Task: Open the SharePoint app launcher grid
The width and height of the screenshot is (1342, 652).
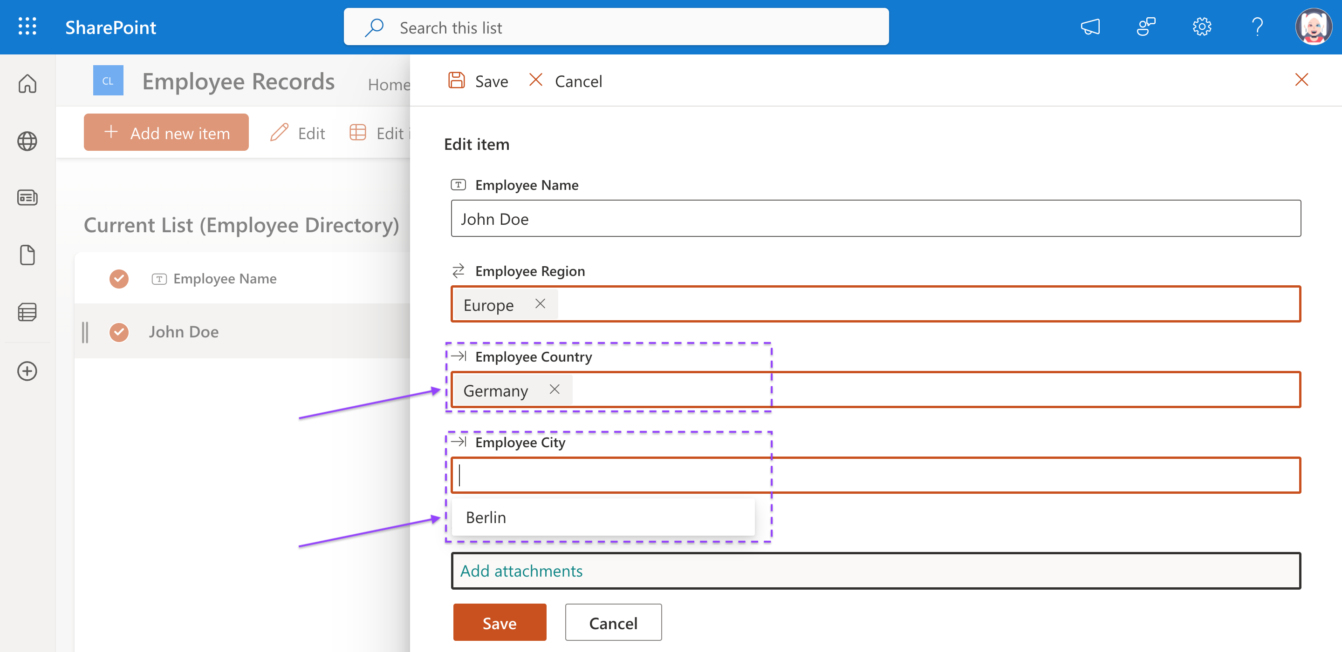Action: 27,27
